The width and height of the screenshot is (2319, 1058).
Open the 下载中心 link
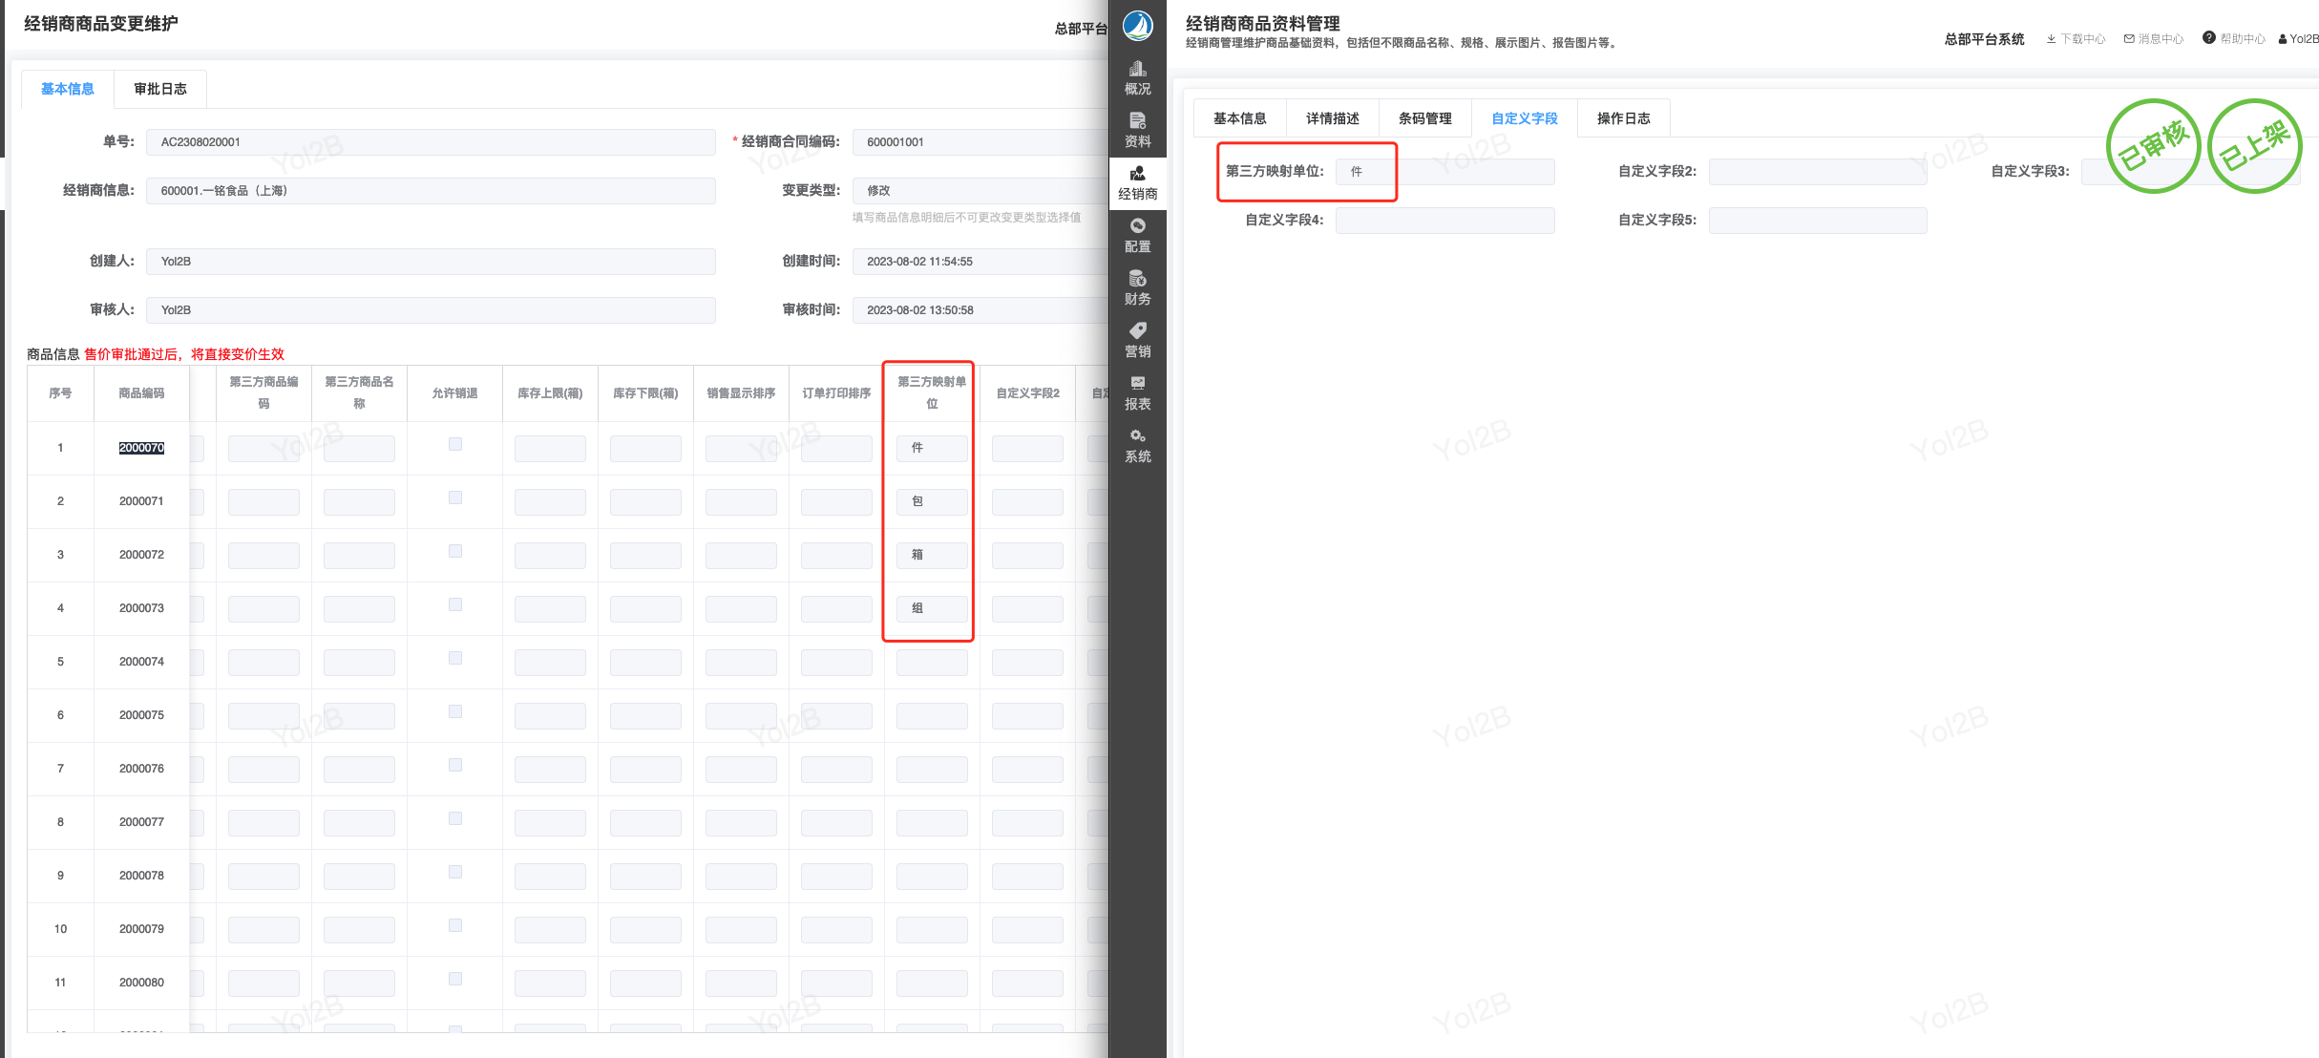point(2076,39)
